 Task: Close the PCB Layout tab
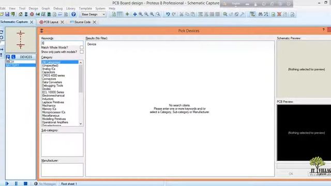[x=62, y=22]
